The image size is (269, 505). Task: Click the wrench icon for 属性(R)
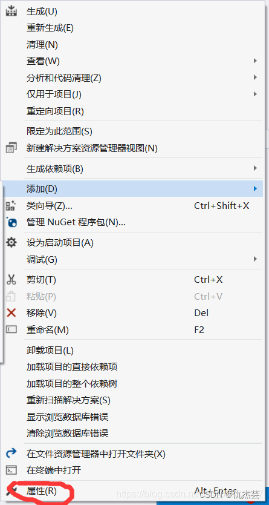pyautogui.click(x=12, y=491)
